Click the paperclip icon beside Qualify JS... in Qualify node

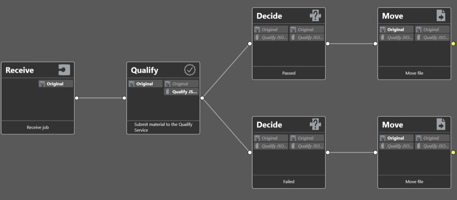point(168,92)
